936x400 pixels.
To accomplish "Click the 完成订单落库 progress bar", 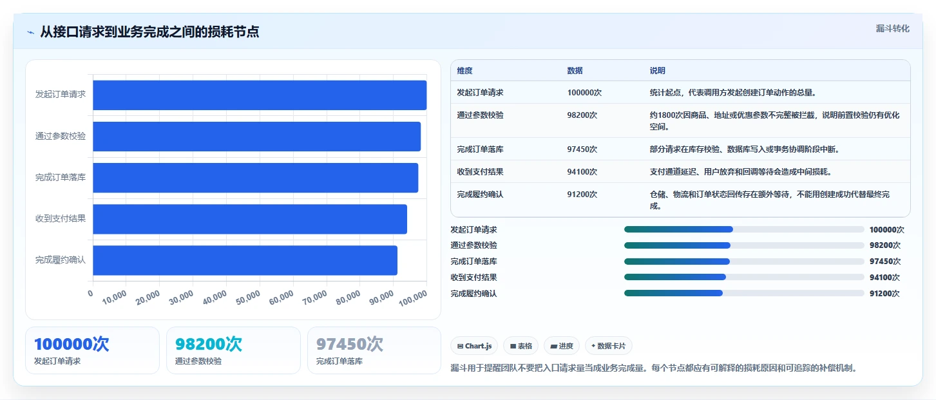I will coord(744,262).
